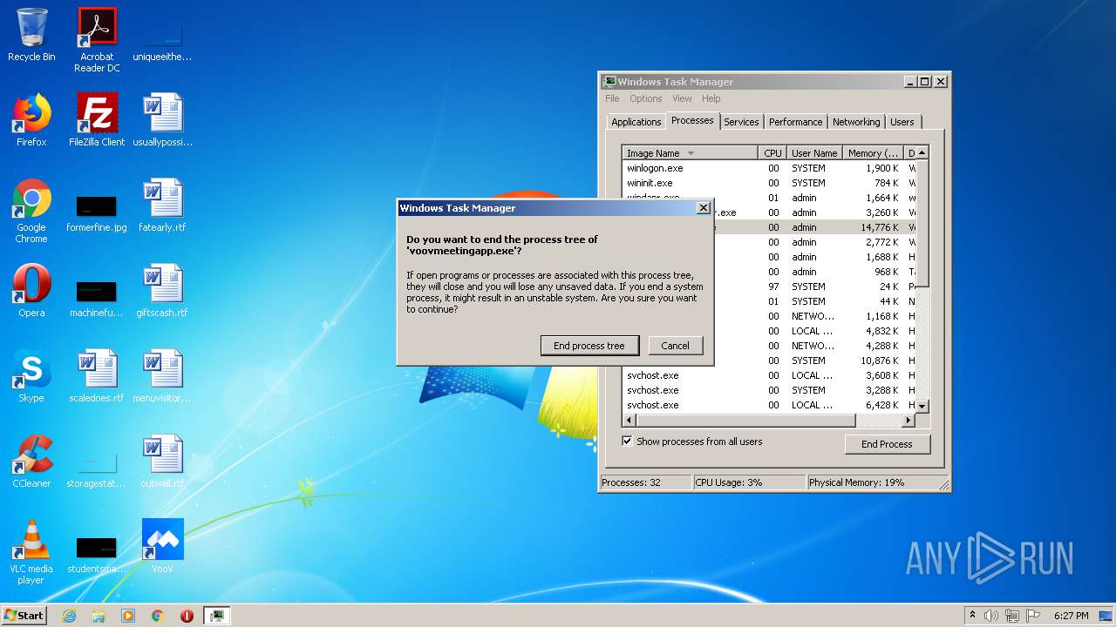Image resolution: width=1116 pixels, height=627 pixels.
Task: Sort by the CPU column header
Action: click(772, 153)
